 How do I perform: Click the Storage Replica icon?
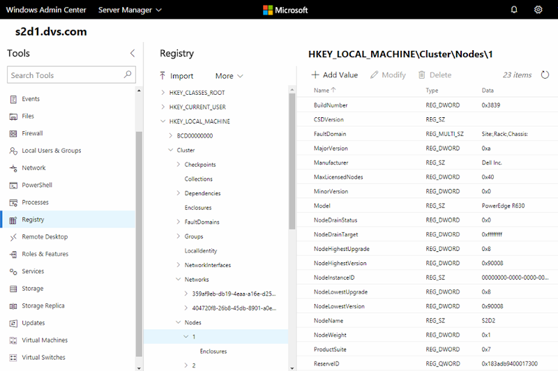pos(13,306)
